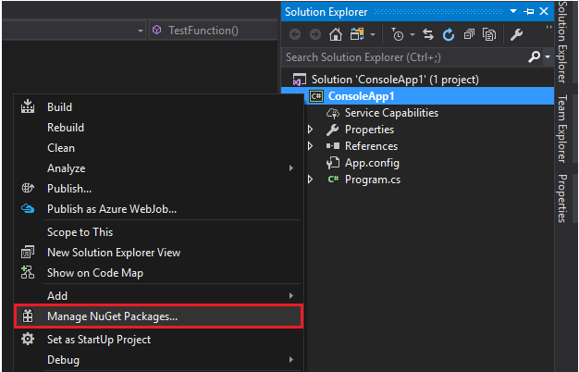Click Sync with Active Document icon
Screen dimensions: 579x372
[x=429, y=34]
